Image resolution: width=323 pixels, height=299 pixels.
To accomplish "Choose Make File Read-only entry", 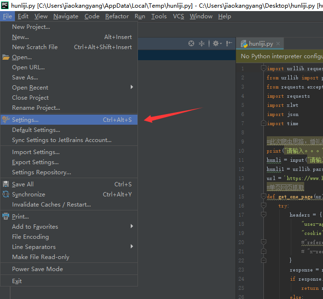I will pyautogui.click(x=69, y=257).
